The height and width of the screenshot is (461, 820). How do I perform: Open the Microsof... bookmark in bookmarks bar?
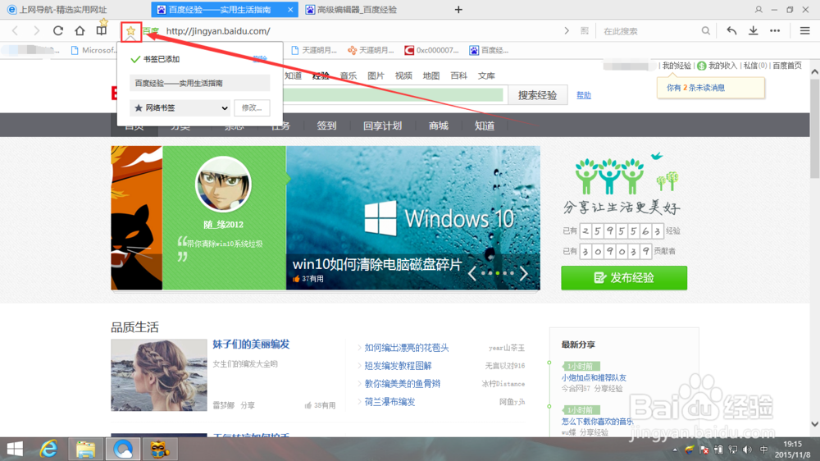pos(93,50)
